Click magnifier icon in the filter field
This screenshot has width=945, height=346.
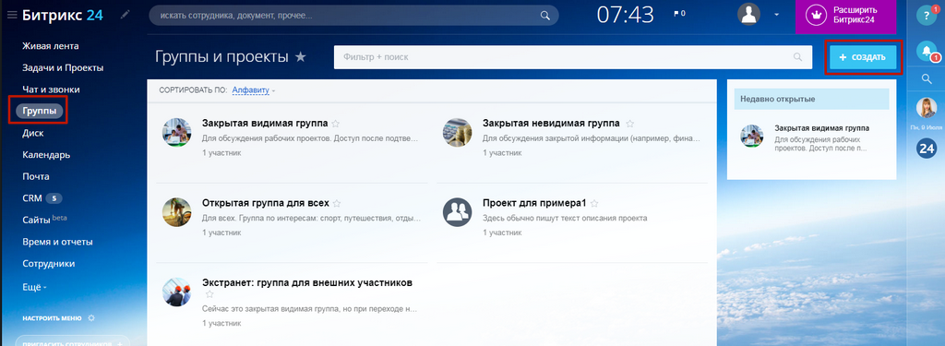tap(798, 57)
